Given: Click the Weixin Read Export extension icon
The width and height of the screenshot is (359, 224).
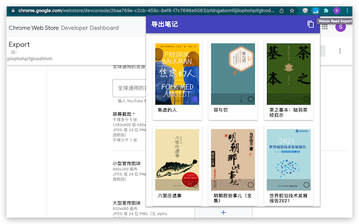Looking at the screenshot, I should 315,11.
